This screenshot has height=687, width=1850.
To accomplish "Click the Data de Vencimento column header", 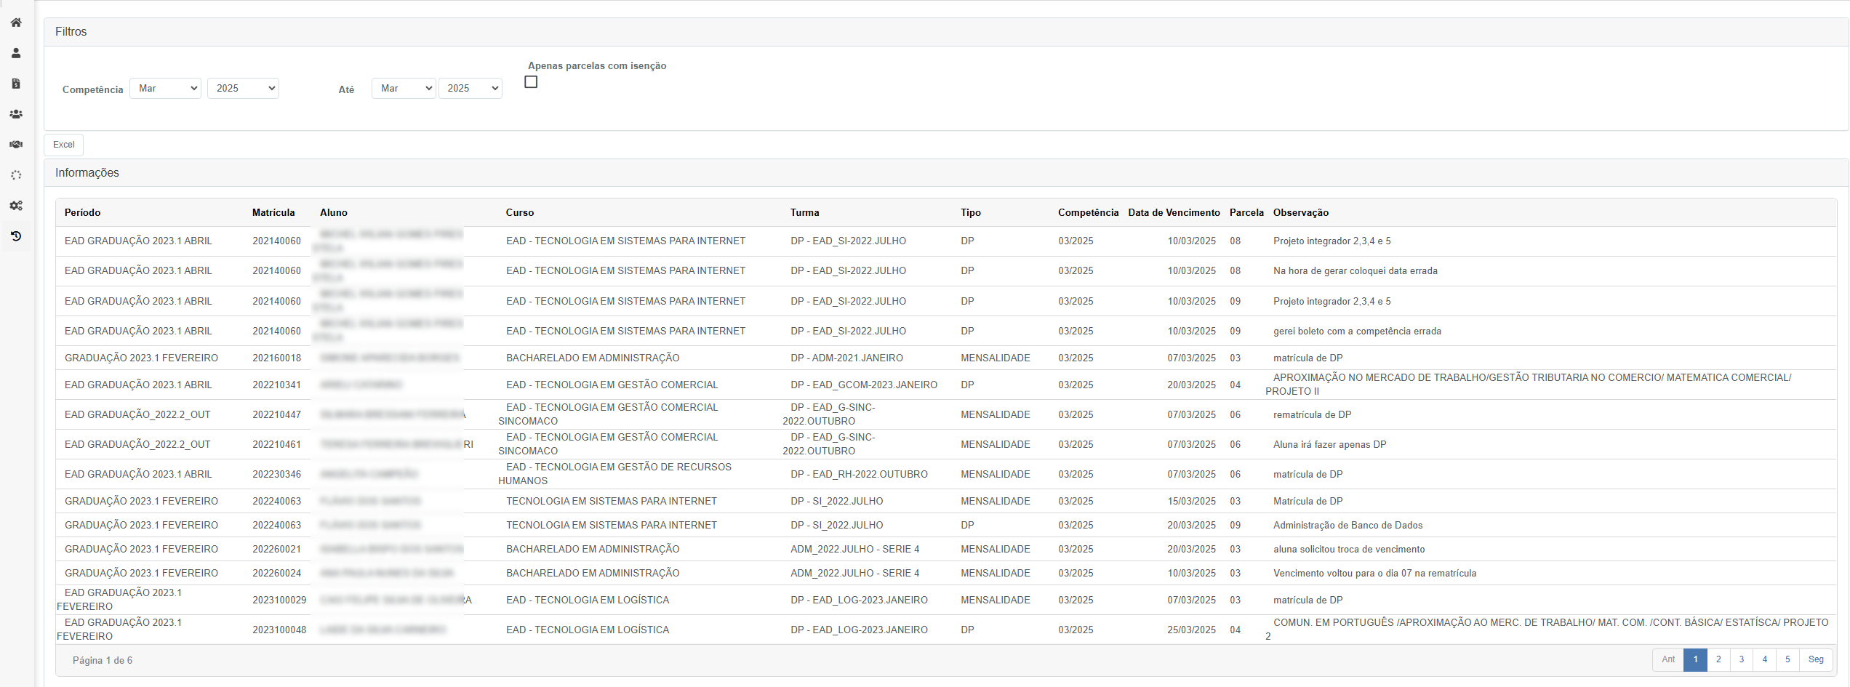I will click(x=1174, y=212).
